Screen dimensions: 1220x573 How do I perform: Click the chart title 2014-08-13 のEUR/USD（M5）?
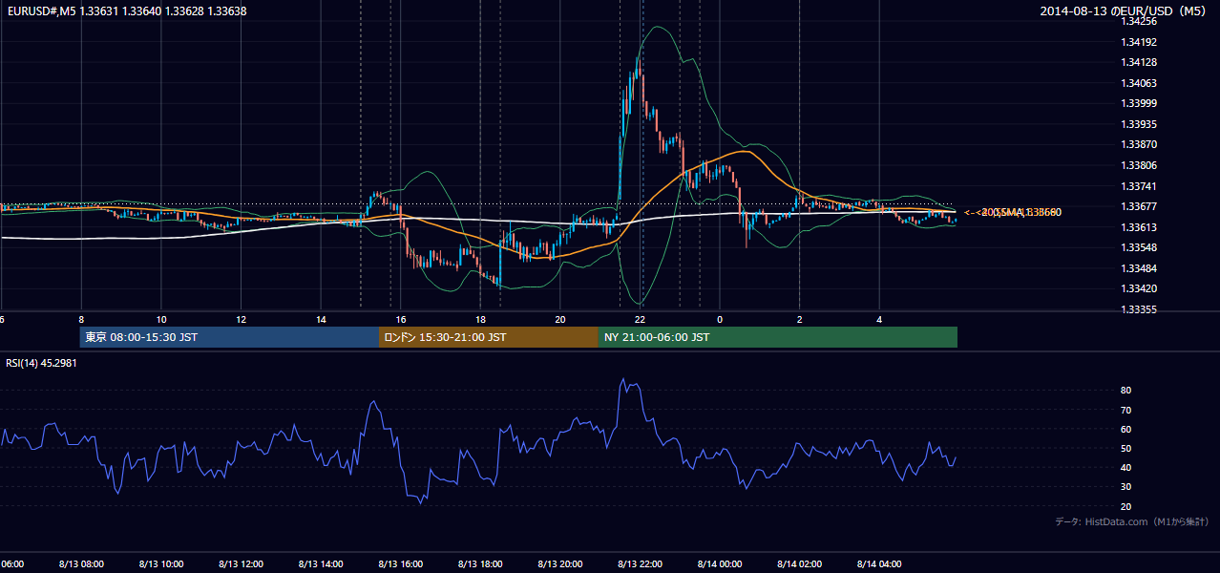(x=1124, y=11)
